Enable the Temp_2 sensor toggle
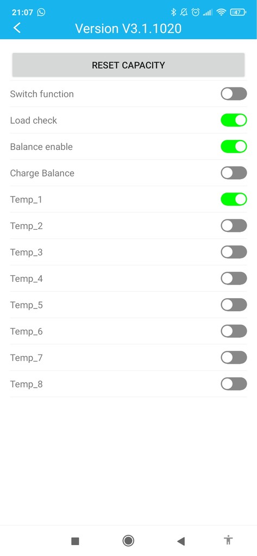The width and height of the screenshot is (257, 556). (x=234, y=226)
